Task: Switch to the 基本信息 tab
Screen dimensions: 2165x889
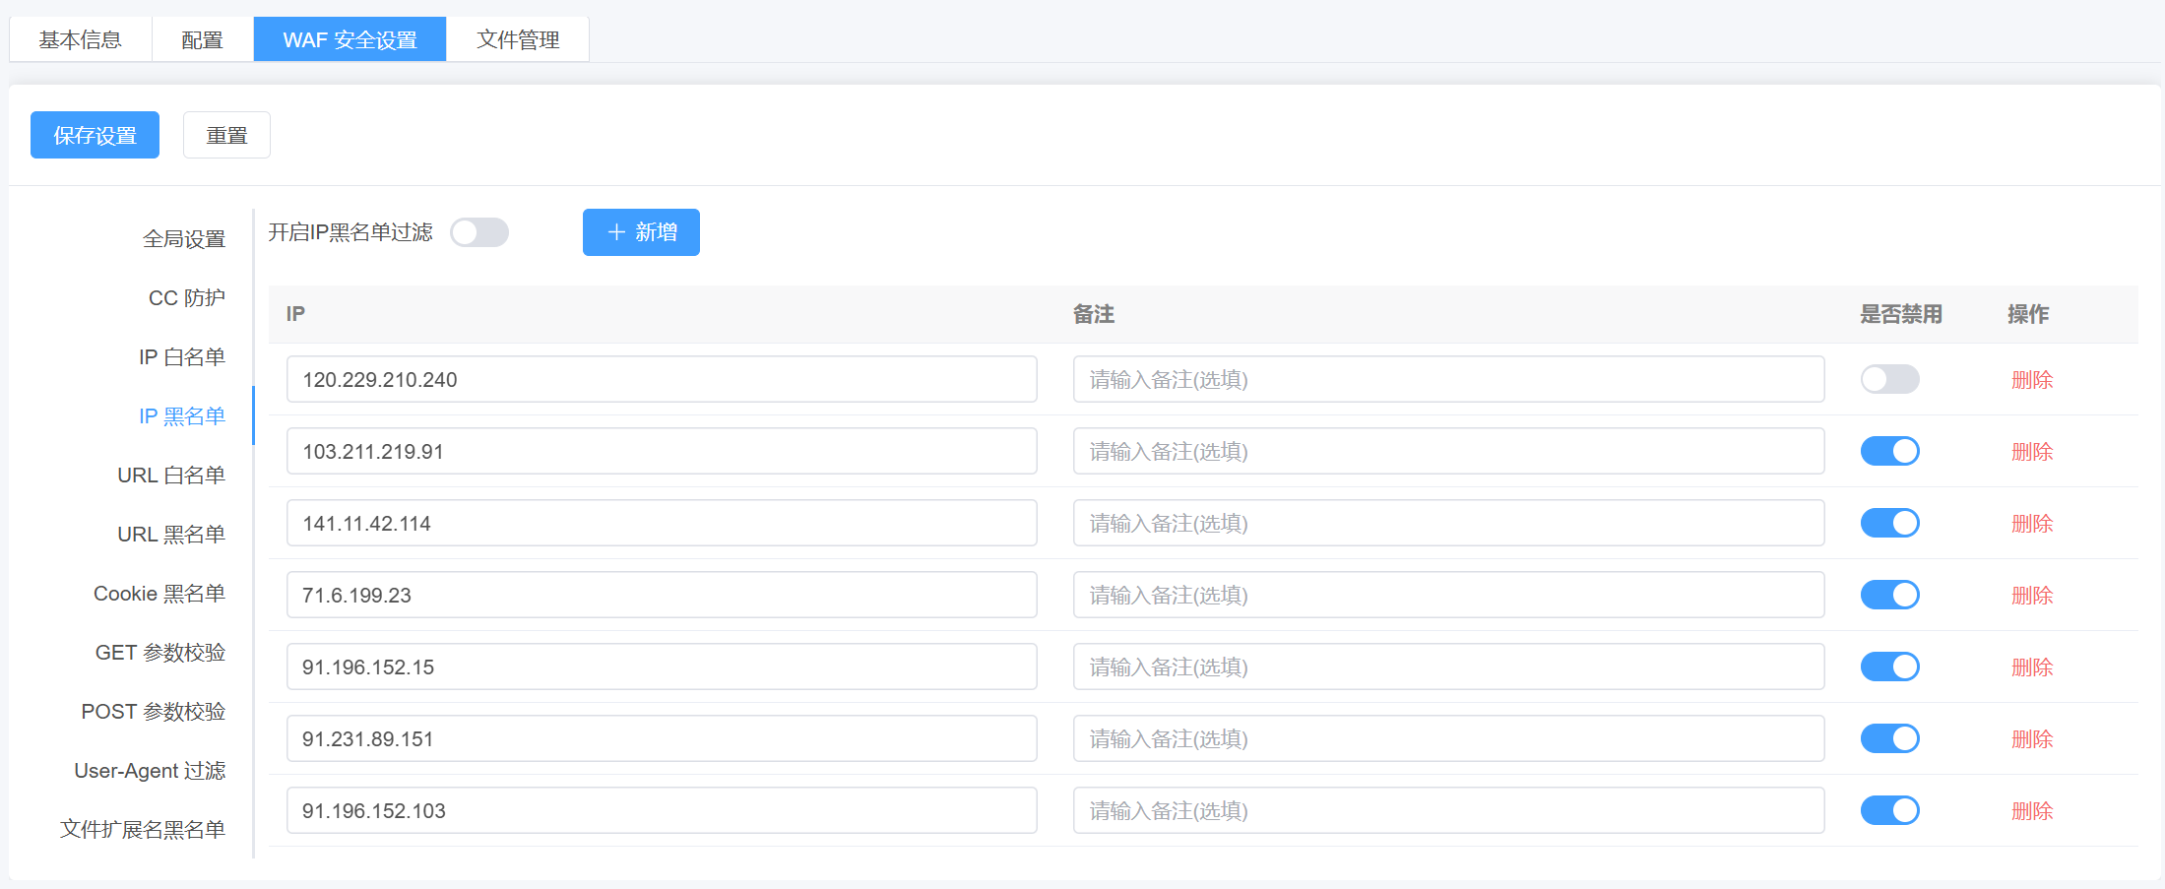Action: [x=81, y=39]
